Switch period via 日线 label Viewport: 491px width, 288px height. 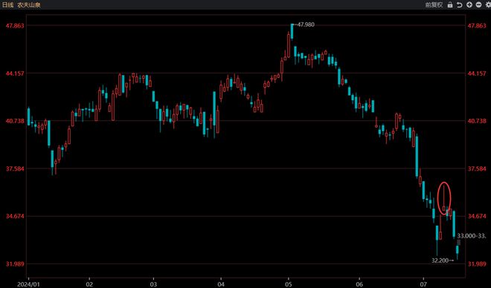(7, 4)
